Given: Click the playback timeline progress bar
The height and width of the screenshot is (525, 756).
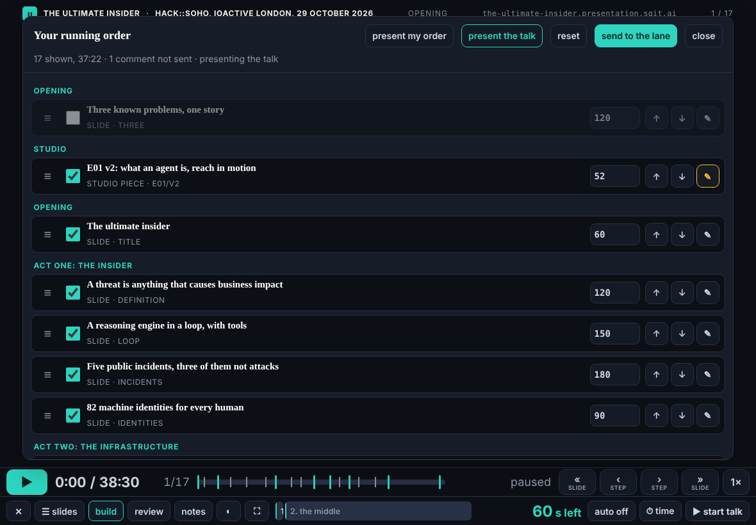Looking at the screenshot, I should (x=321, y=482).
